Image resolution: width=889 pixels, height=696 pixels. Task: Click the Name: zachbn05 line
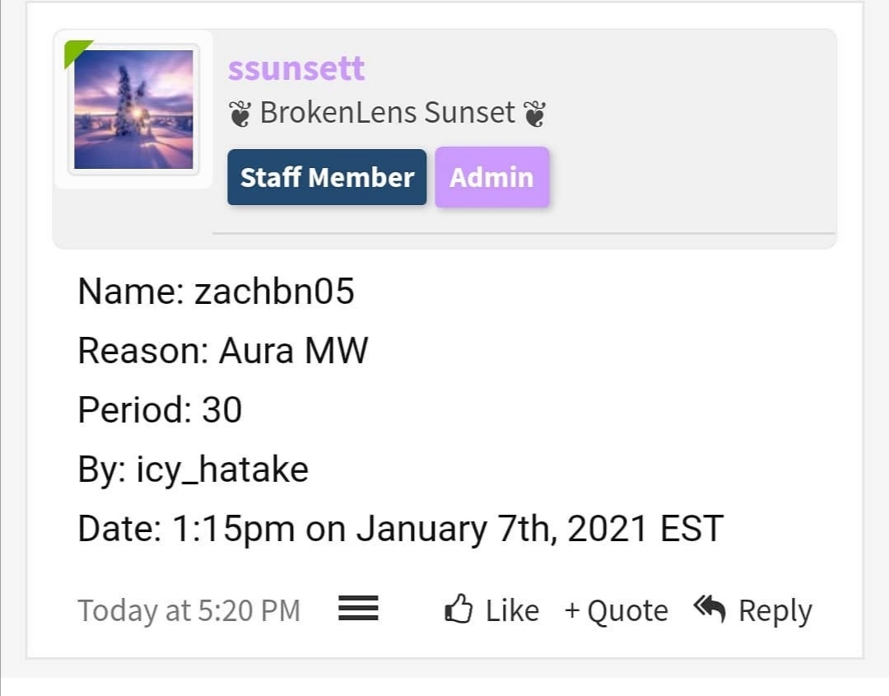click(216, 292)
